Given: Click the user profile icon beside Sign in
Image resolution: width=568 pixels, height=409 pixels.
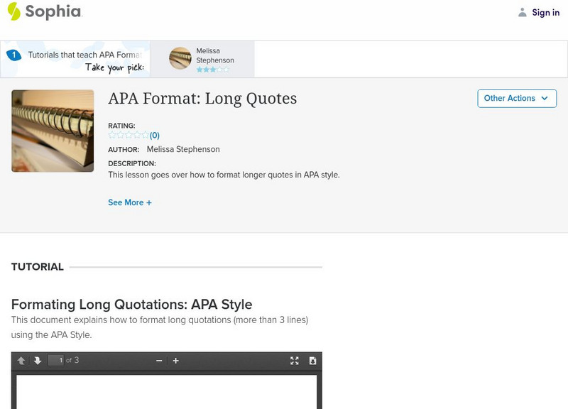Looking at the screenshot, I should pos(522,12).
